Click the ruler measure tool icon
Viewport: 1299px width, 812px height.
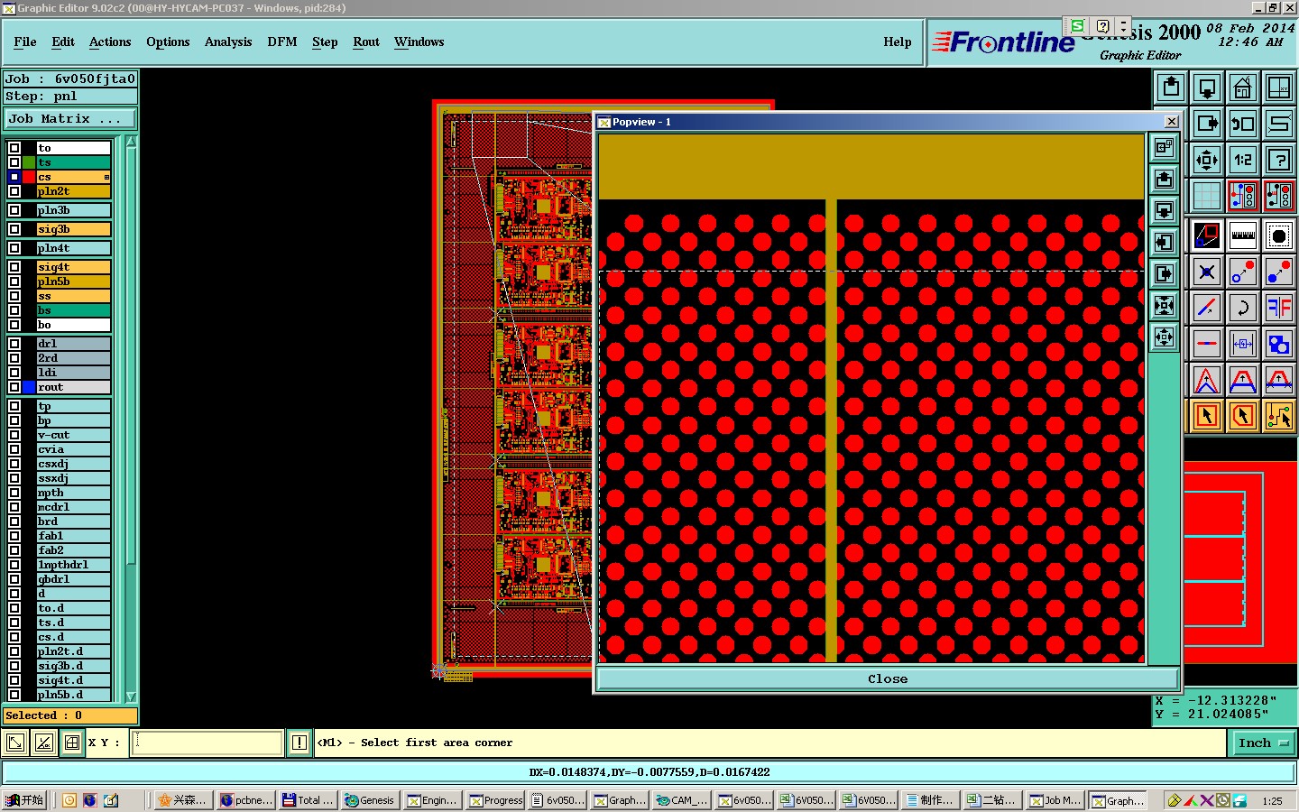(x=1243, y=235)
